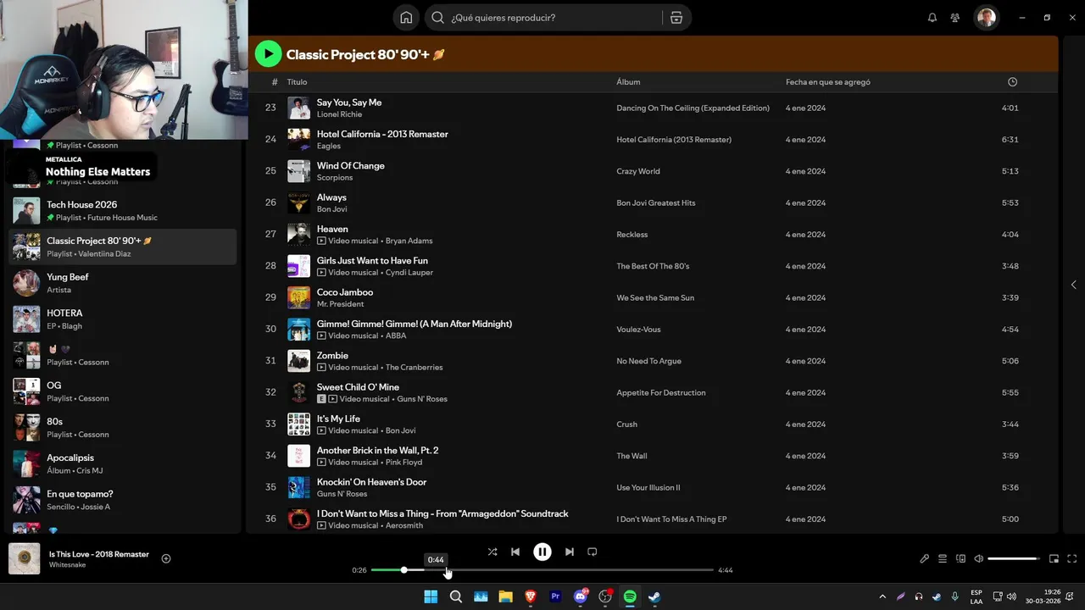The width and height of the screenshot is (1085, 610).
Task: Mute the volume speaker icon
Action: point(979,558)
